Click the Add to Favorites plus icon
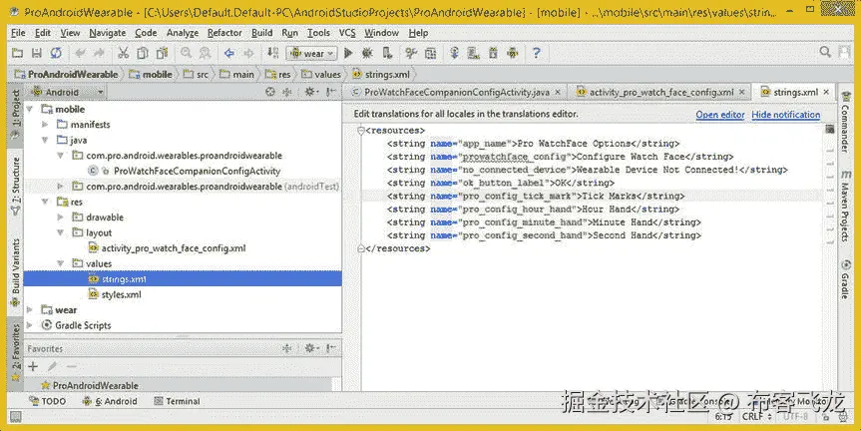This screenshot has height=431, width=861. click(33, 367)
